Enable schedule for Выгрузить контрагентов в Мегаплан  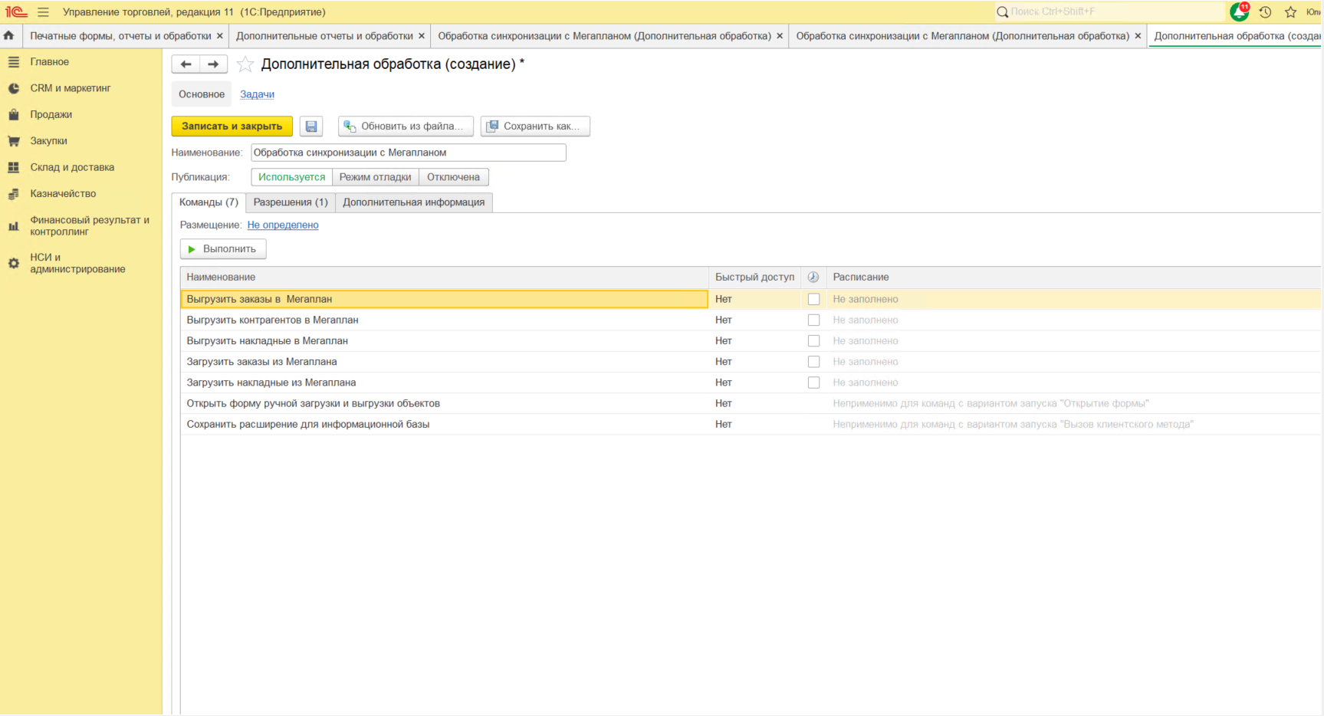pyautogui.click(x=813, y=320)
